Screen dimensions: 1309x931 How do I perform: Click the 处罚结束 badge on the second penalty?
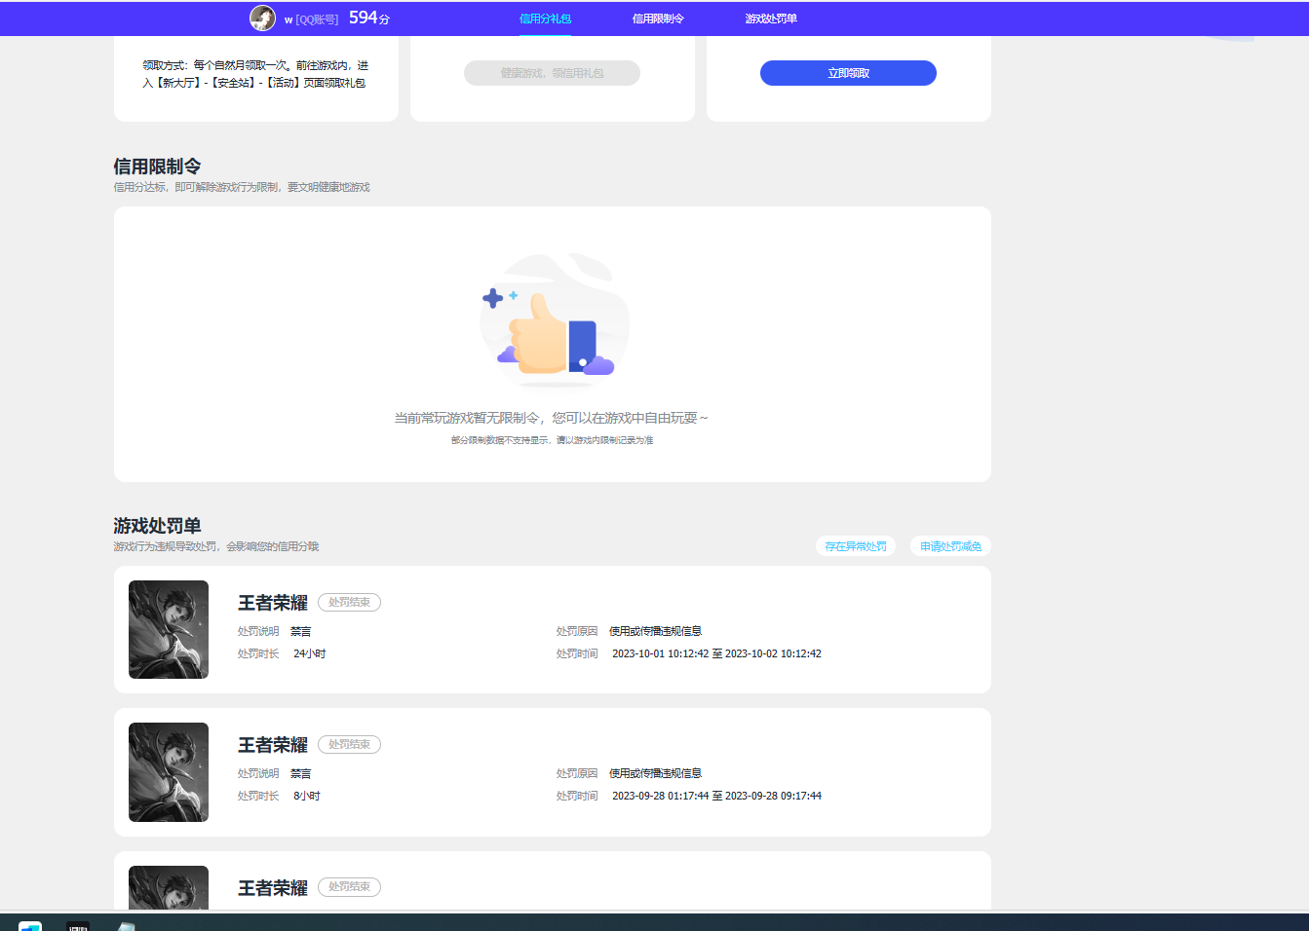tap(349, 744)
